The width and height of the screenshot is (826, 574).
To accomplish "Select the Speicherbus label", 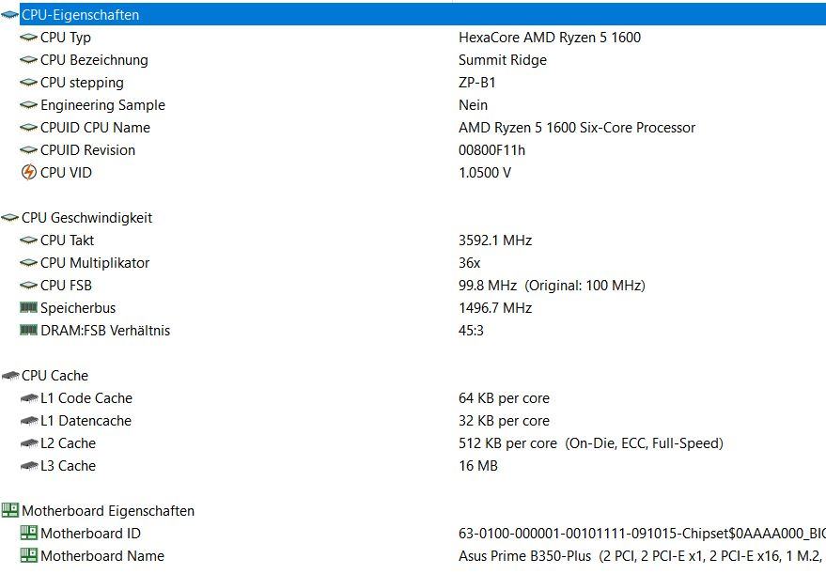I will (x=78, y=308).
